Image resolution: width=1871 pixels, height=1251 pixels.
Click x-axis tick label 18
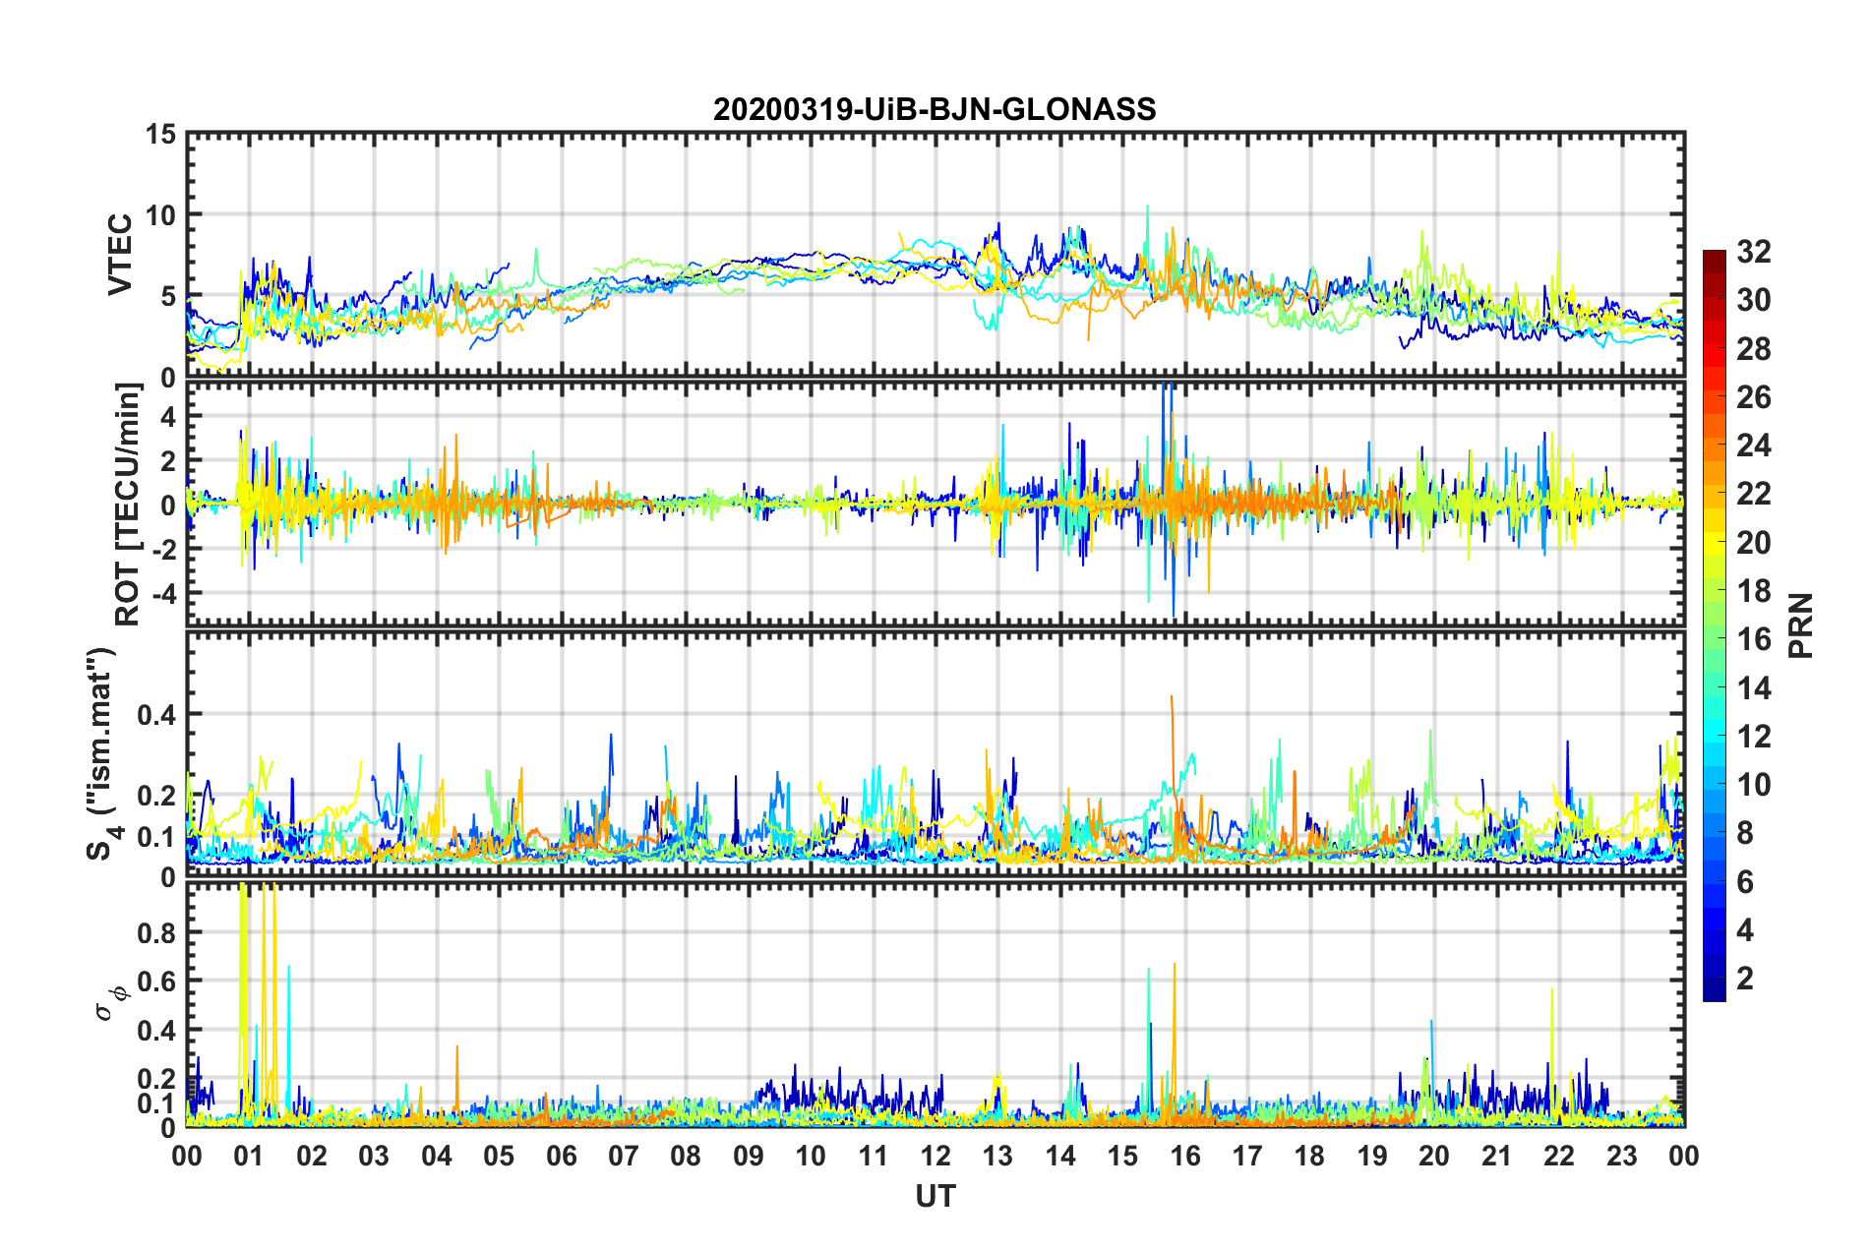pos(1309,1156)
